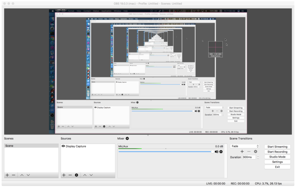Click the 0.0 dB level value for Mic/Aux
The image size is (296, 188).
pyautogui.click(x=219, y=146)
